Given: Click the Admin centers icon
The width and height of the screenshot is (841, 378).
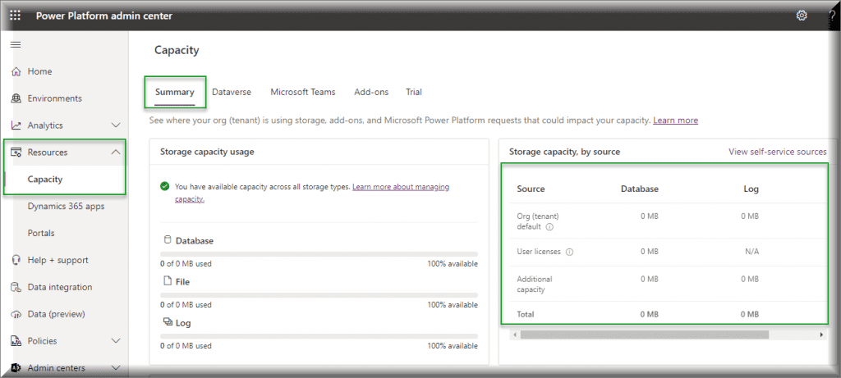Looking at the screenshot, I should click(16, 368).
